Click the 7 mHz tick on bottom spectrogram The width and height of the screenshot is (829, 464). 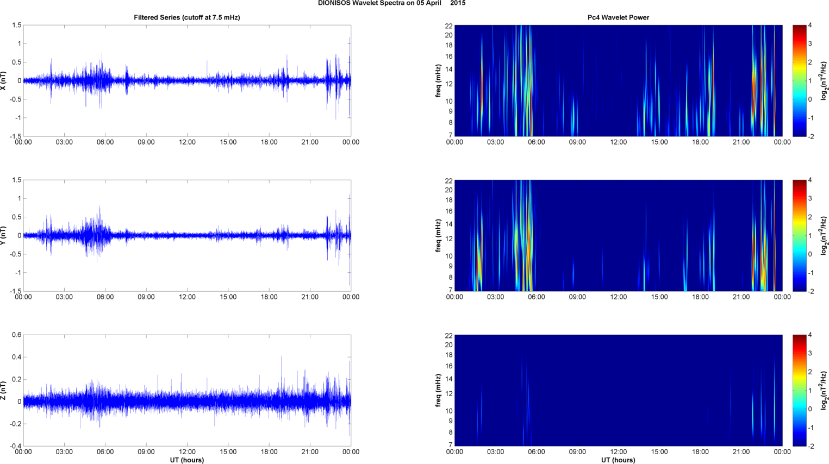(450, 444)
